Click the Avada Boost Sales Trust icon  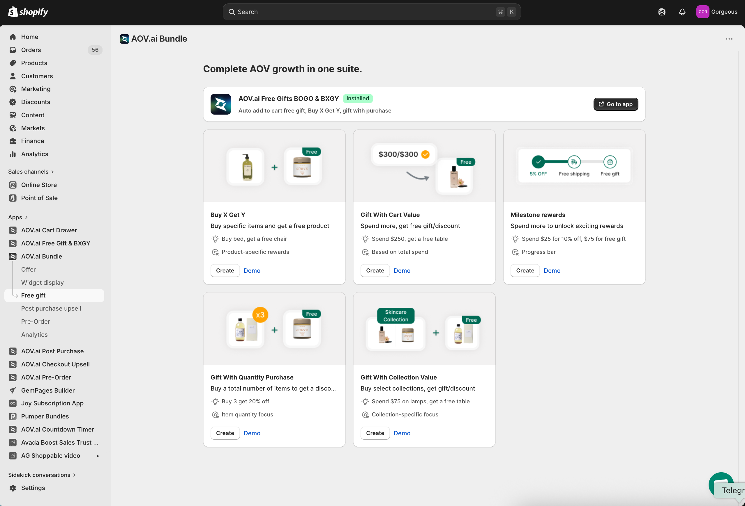click(13, 443)
